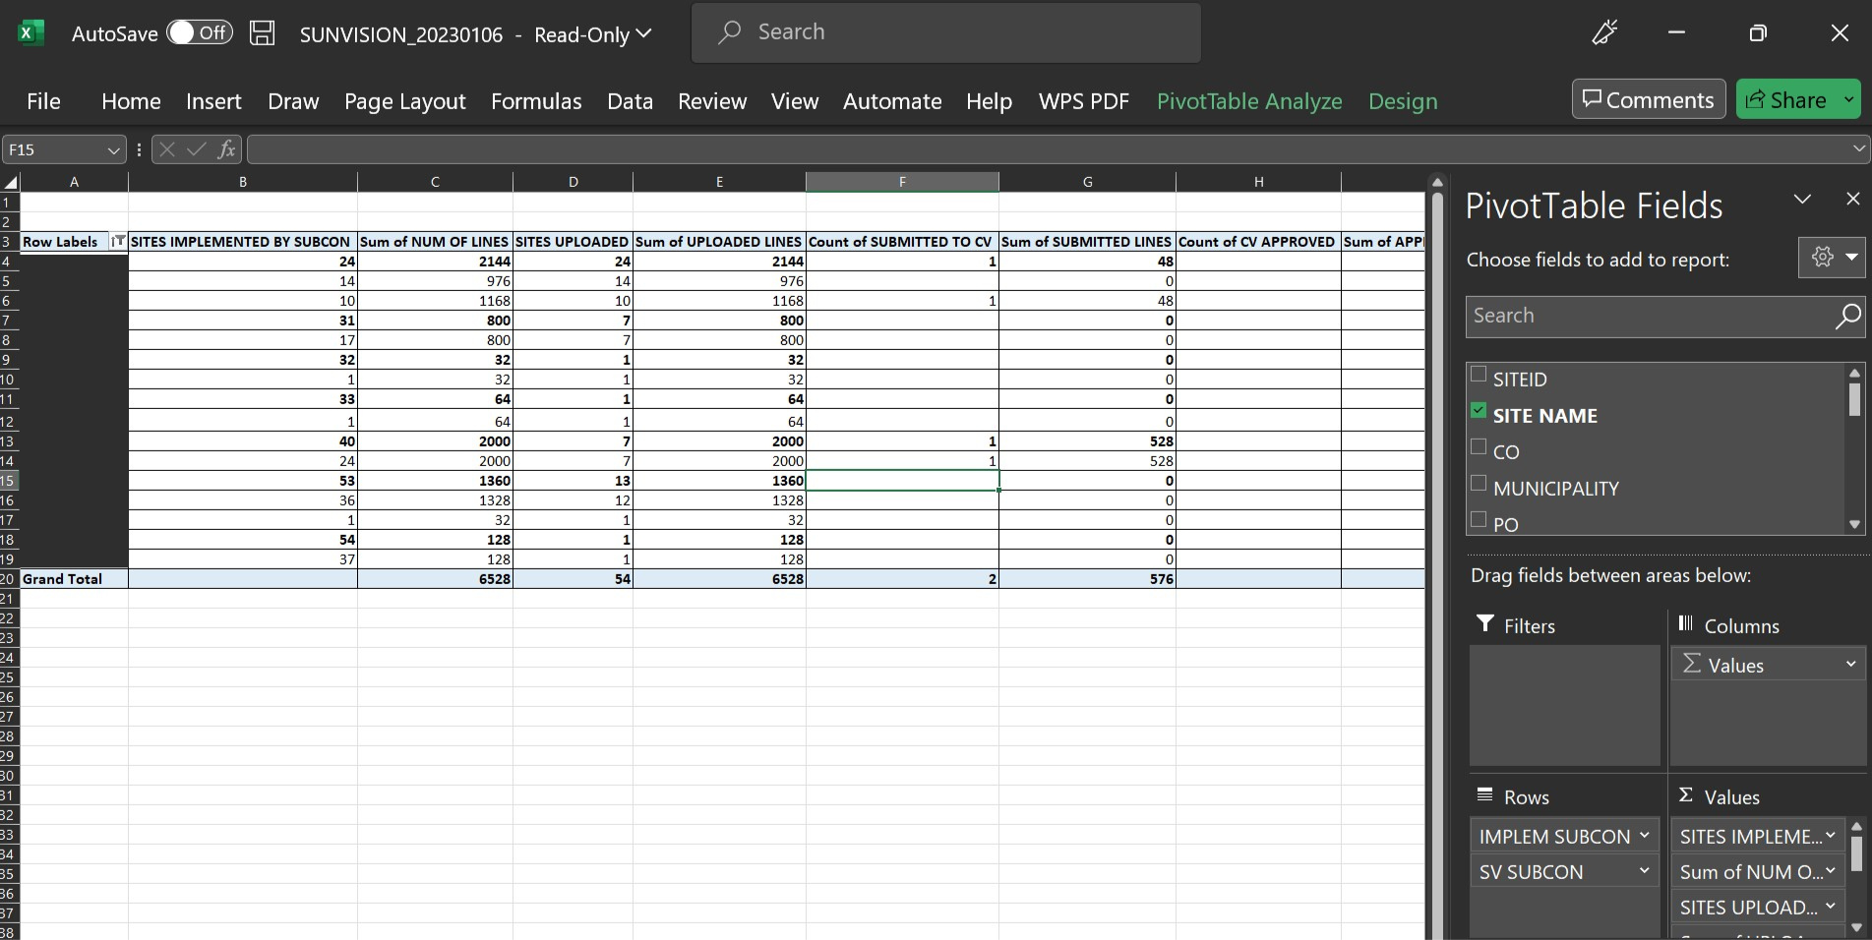Open the Share button dropdown arrow
Image resolution: width=1872 pixels, height=940 pixels.
1848,100
